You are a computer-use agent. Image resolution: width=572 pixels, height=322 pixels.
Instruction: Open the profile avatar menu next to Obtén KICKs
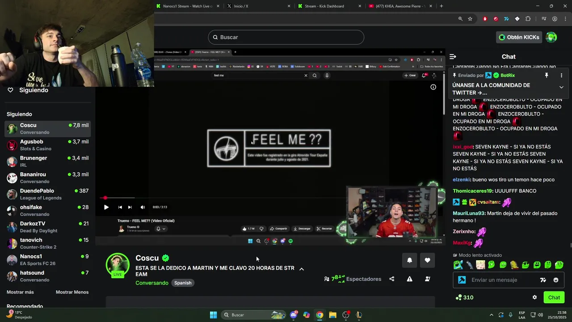[x=551, y=37]
